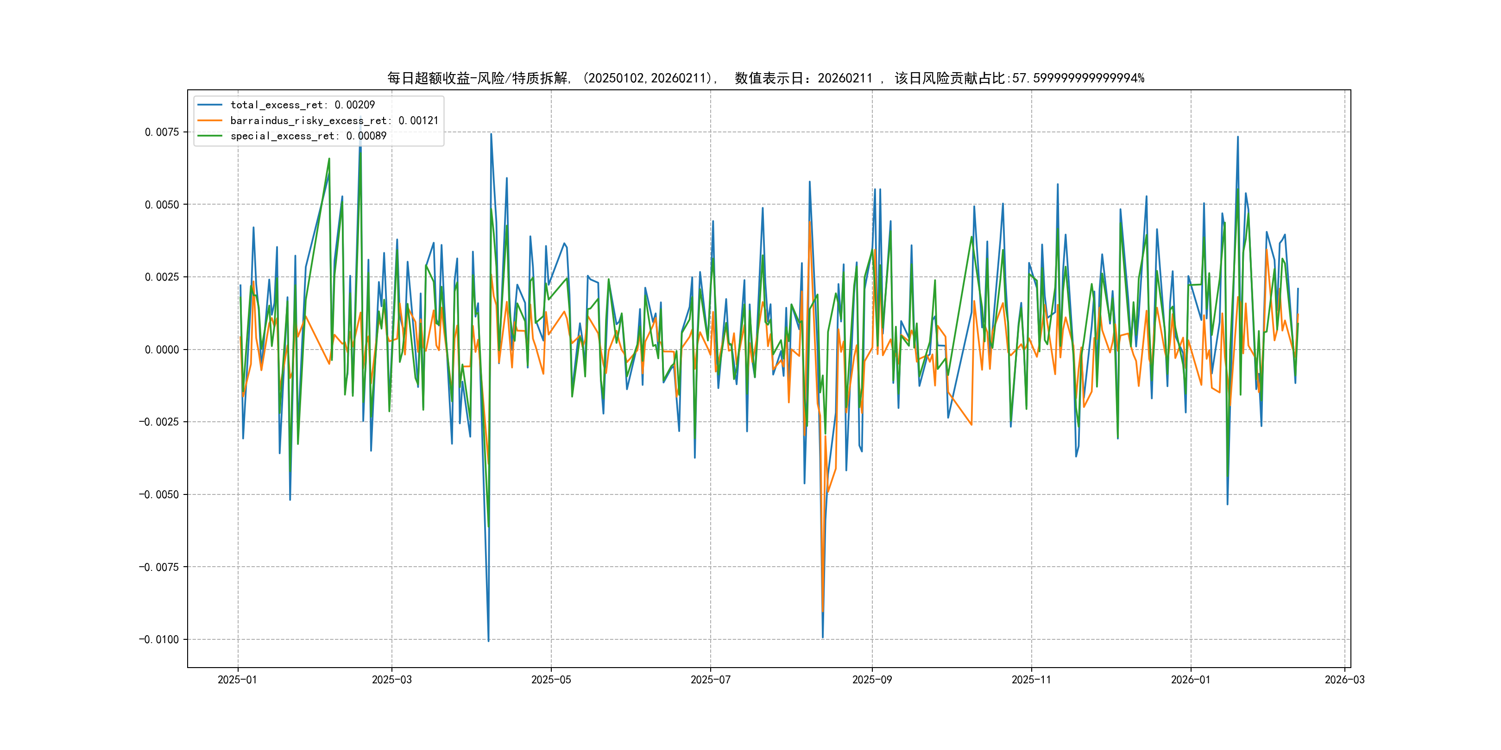Screen dimensions: 1501x750
Task: Click the 0.0050 y-axis tick label
Action: (x=162, y=204)
